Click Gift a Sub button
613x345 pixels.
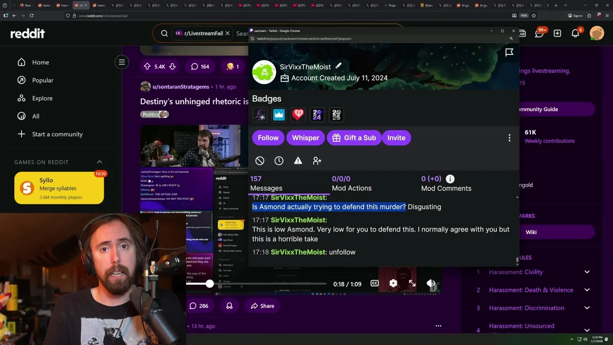coord(354,138)
